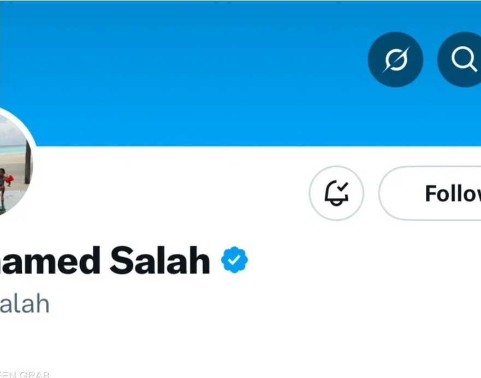Click the SCREEN GRAB watermark text
Image resolution: width=481 pixels, height=378 pixels.
tap(25, 374)
